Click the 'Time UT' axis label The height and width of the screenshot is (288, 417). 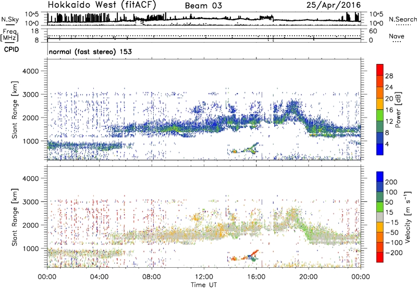pyautogui.click(x=204, y=284)
